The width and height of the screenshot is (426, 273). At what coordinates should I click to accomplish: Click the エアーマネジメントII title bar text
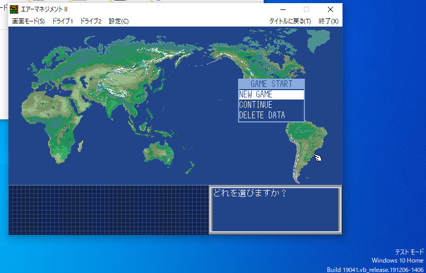tap(48, 9)
